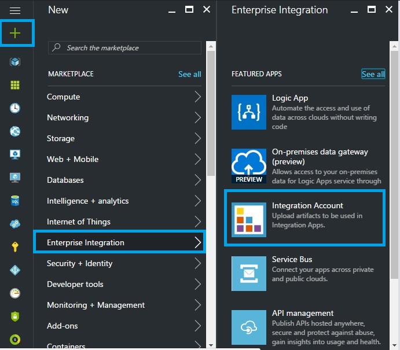
Task: Expand Intelligence + analytics chevron
Action: tap(198, 201)
